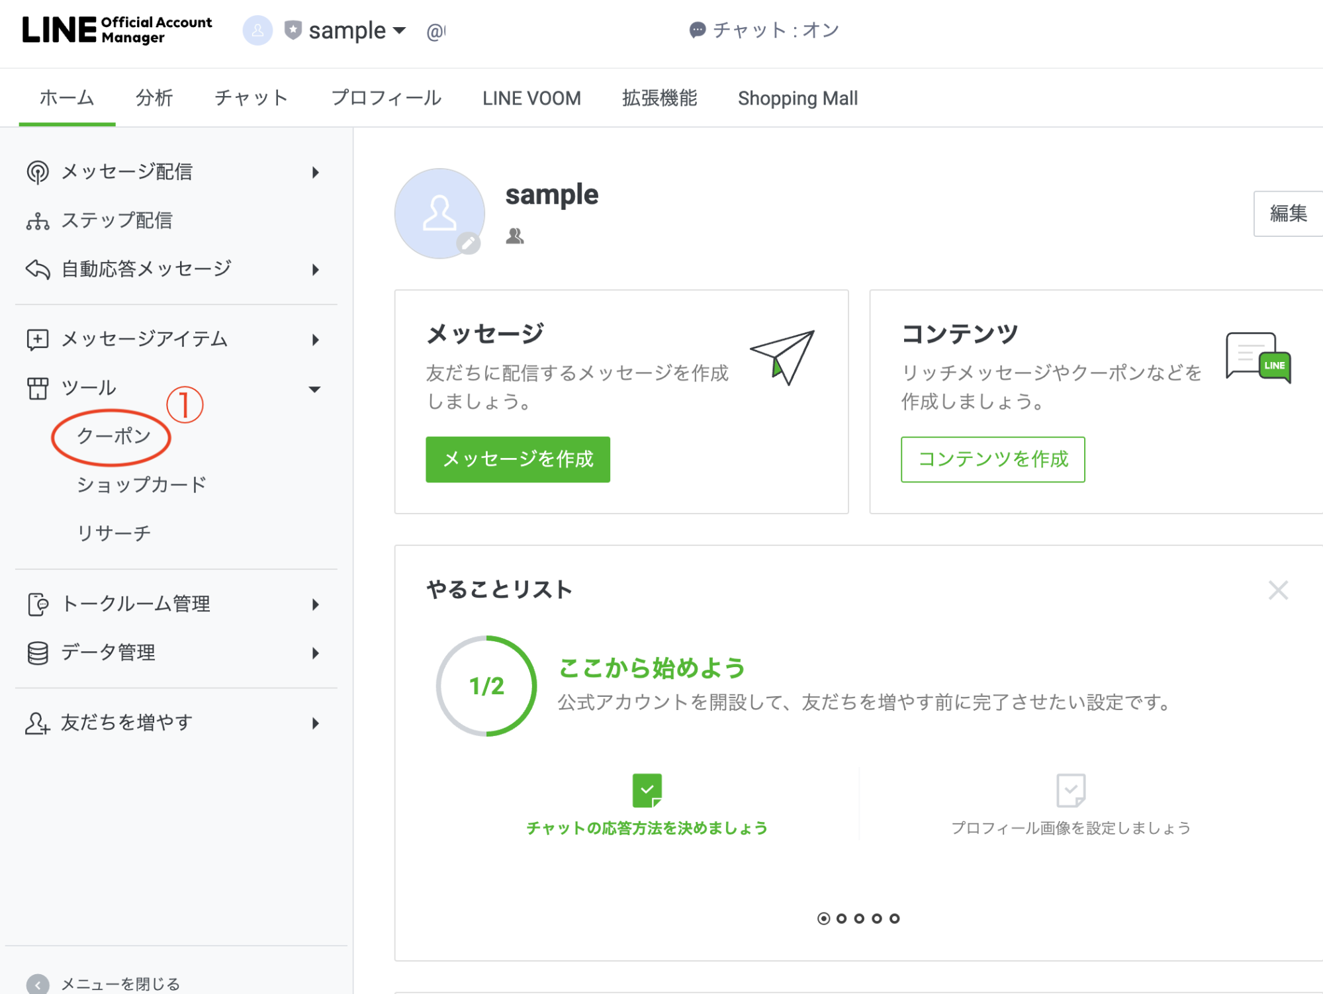Click the collapse menu arrow icon
The height and width of the screenshot is (994, 1323).
(38, 985)
